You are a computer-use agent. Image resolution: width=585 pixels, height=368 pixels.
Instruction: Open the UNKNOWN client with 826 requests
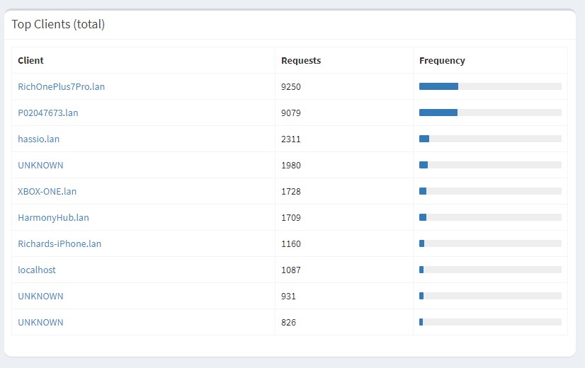[x=40, y=322]
